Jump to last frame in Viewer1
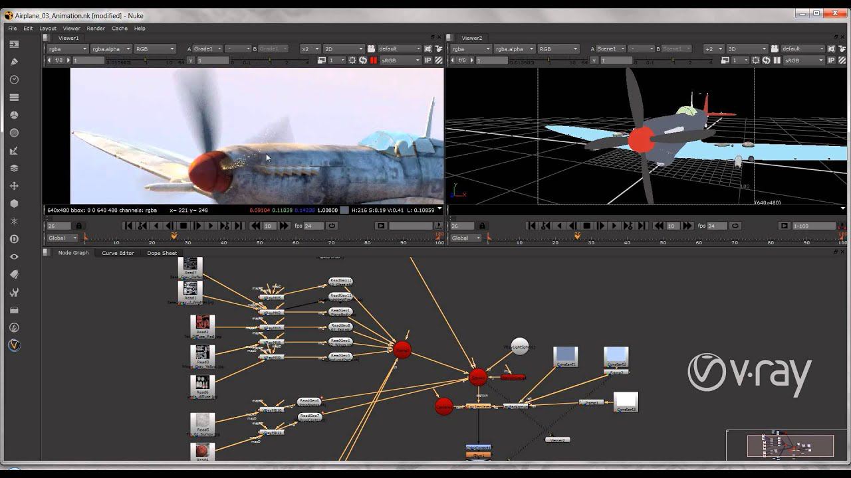 [239, 226]
